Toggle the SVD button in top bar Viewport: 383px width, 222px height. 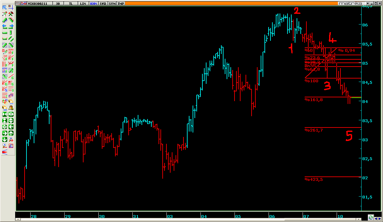click(103, 3)
